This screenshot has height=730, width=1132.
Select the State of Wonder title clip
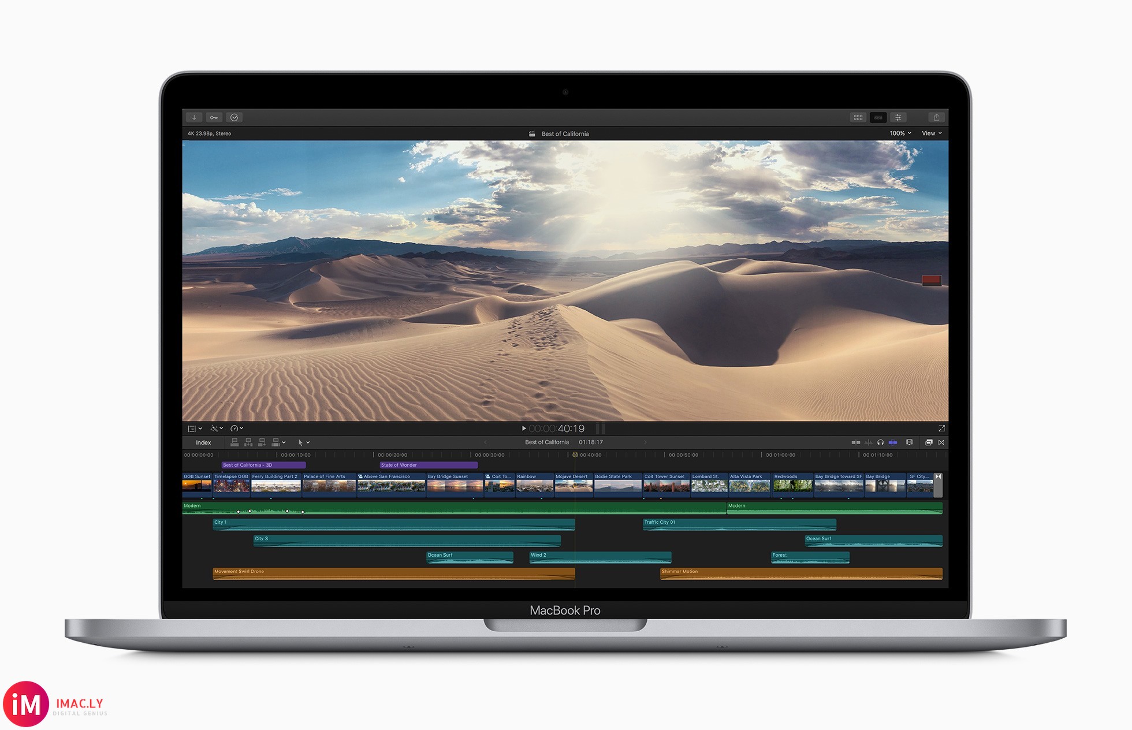(429, 465)
